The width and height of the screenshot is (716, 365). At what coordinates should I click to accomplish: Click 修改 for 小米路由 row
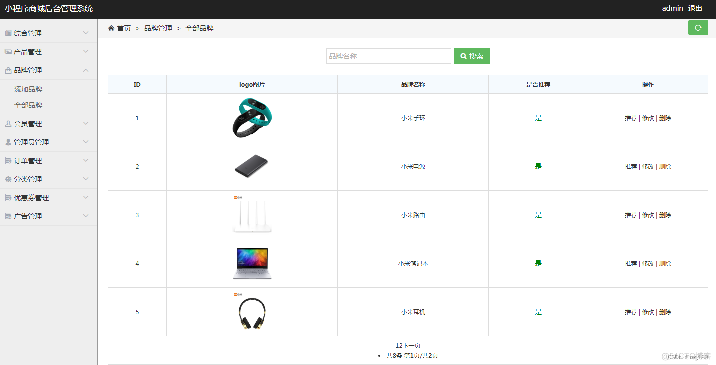click(648, 215)
